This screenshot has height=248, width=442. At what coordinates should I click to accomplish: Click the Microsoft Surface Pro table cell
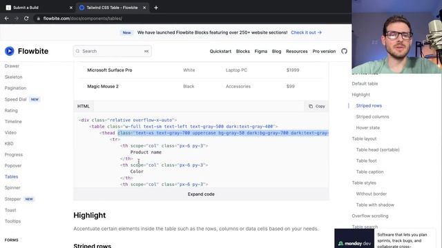coord(110,70)
